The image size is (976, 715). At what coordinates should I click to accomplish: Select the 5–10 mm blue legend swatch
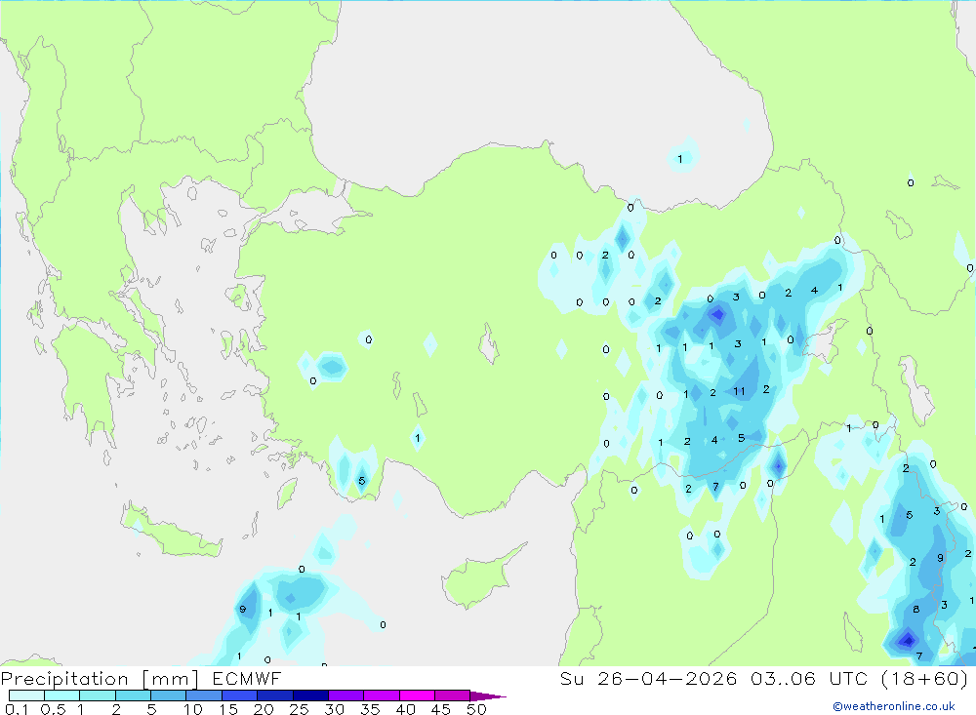pos(169,695)
